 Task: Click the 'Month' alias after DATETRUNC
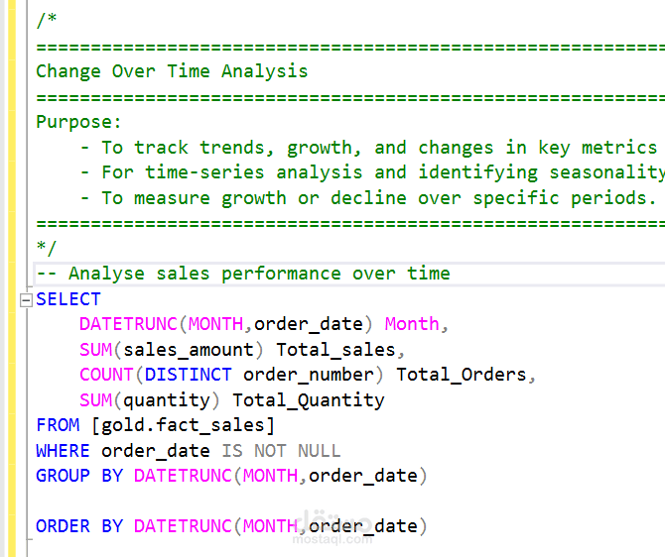tap(412, 324)
